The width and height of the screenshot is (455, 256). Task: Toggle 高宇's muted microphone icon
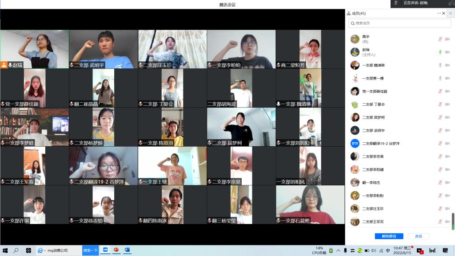[440, 39]
